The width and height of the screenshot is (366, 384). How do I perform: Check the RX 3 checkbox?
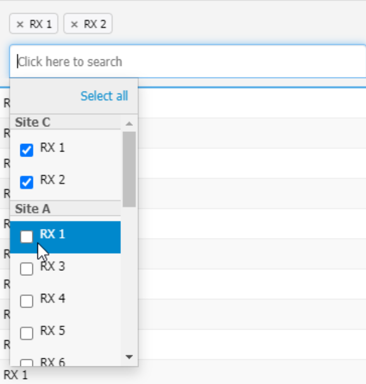click(26, 269)
